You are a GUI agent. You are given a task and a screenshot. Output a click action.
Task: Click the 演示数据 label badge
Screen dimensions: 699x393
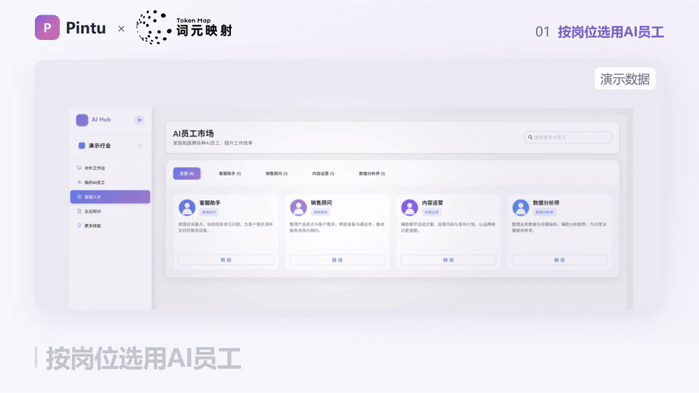[x=625, y=79]
